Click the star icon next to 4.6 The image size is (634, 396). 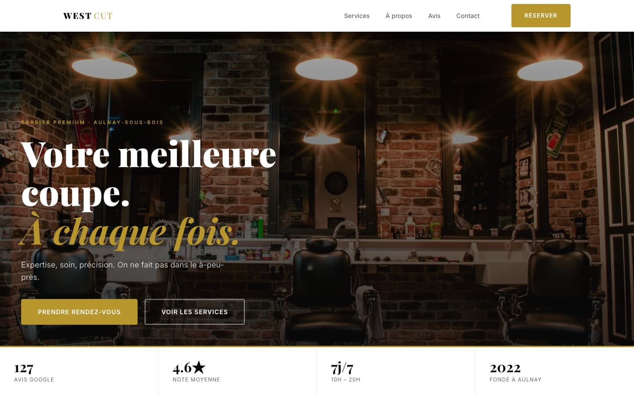pos(199,367)
